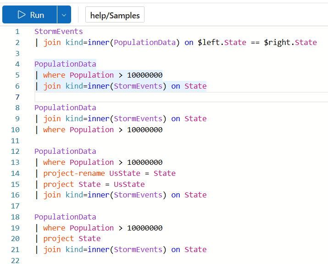328x264 pixels.
Task: Click kind=inner on line 16
Action: point(88,195)
